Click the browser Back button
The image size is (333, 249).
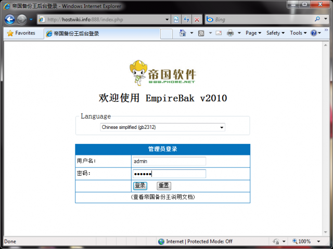point(9,19)
